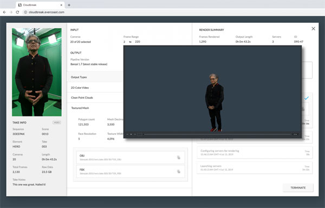
Task: Copy the FBX output path
Action: tap(178, 171)
